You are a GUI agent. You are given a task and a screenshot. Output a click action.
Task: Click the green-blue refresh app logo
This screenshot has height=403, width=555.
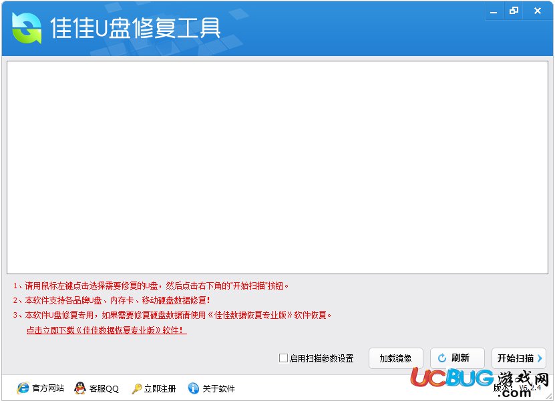tap(27, 28)
